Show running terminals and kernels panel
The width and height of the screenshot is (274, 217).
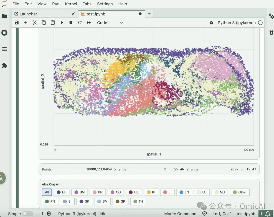pyautogui.click(x=4, y=33)
